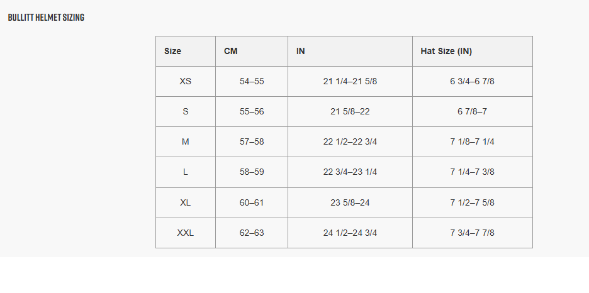Click the 62–63 CM value
Screen dimensions: 589x293
tap(252, 233)
